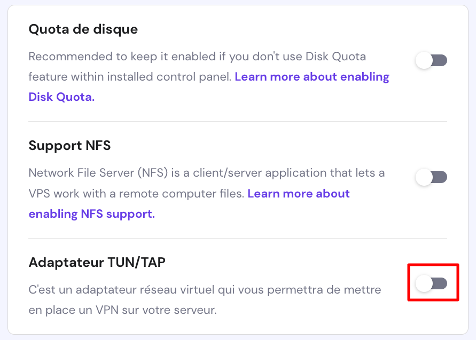Click the VPN adapter description text
Viewport: 476px width, 340px height.
pyautogui.click(x=205, y=289)
